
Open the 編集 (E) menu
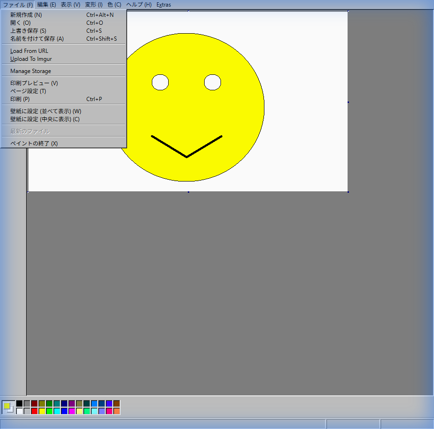(46, 5)
